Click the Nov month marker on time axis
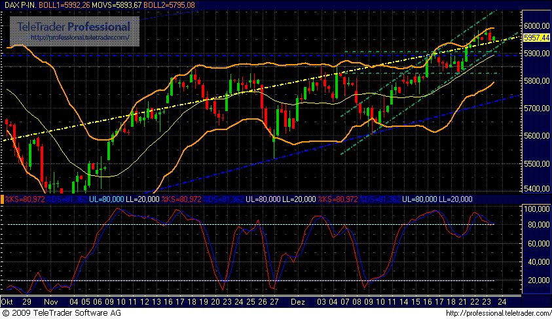 tap(52, 303)
